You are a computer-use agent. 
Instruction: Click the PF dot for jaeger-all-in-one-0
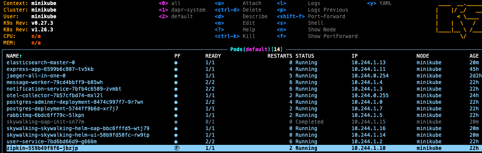[176, 76]
